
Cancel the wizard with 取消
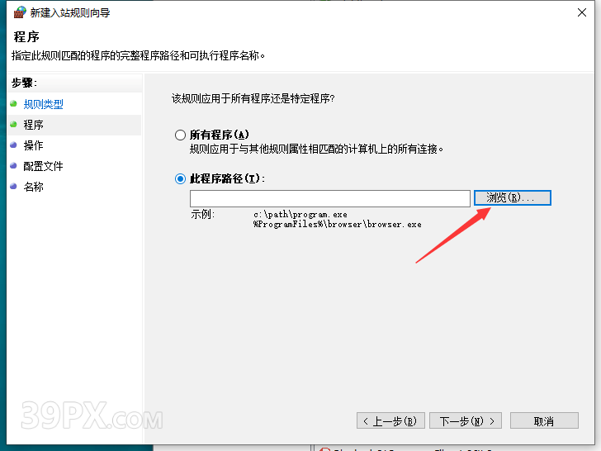click(543, 420)
